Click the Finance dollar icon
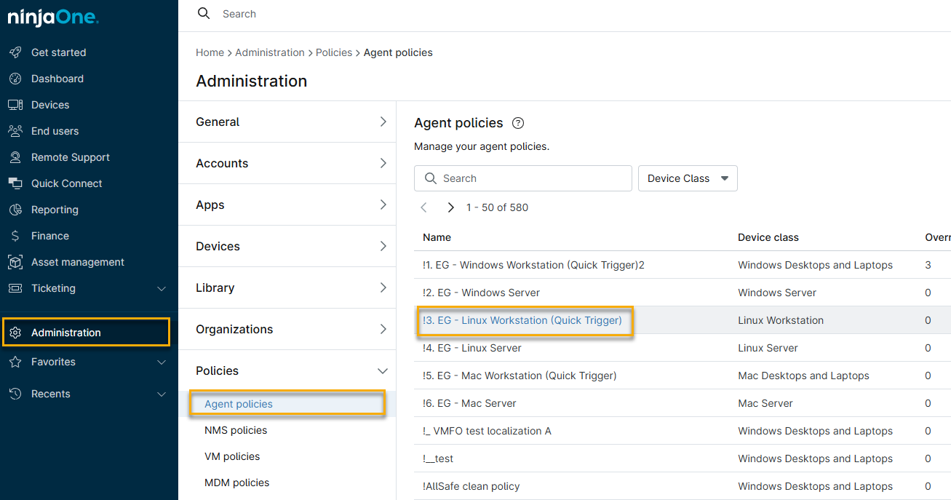Viewport: 951px width, 500px height. pos(15,236)
